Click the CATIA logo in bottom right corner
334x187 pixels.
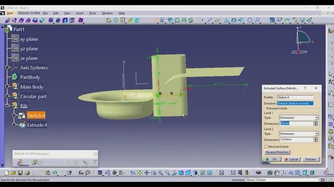click(x=328, y=172)
